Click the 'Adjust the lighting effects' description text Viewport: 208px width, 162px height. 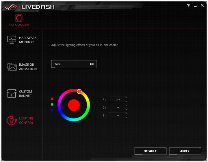85,45
